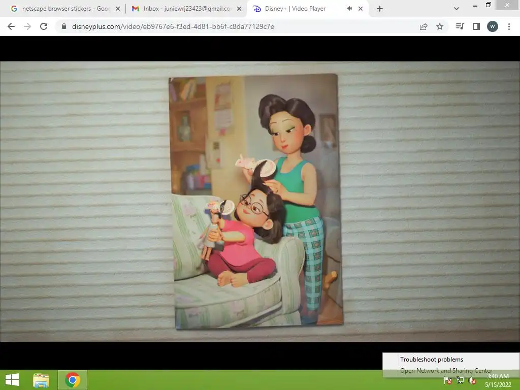Screen dimensions: 520x390
Task: Close the Gmail Inbox tab
Action: pos(239,9)
